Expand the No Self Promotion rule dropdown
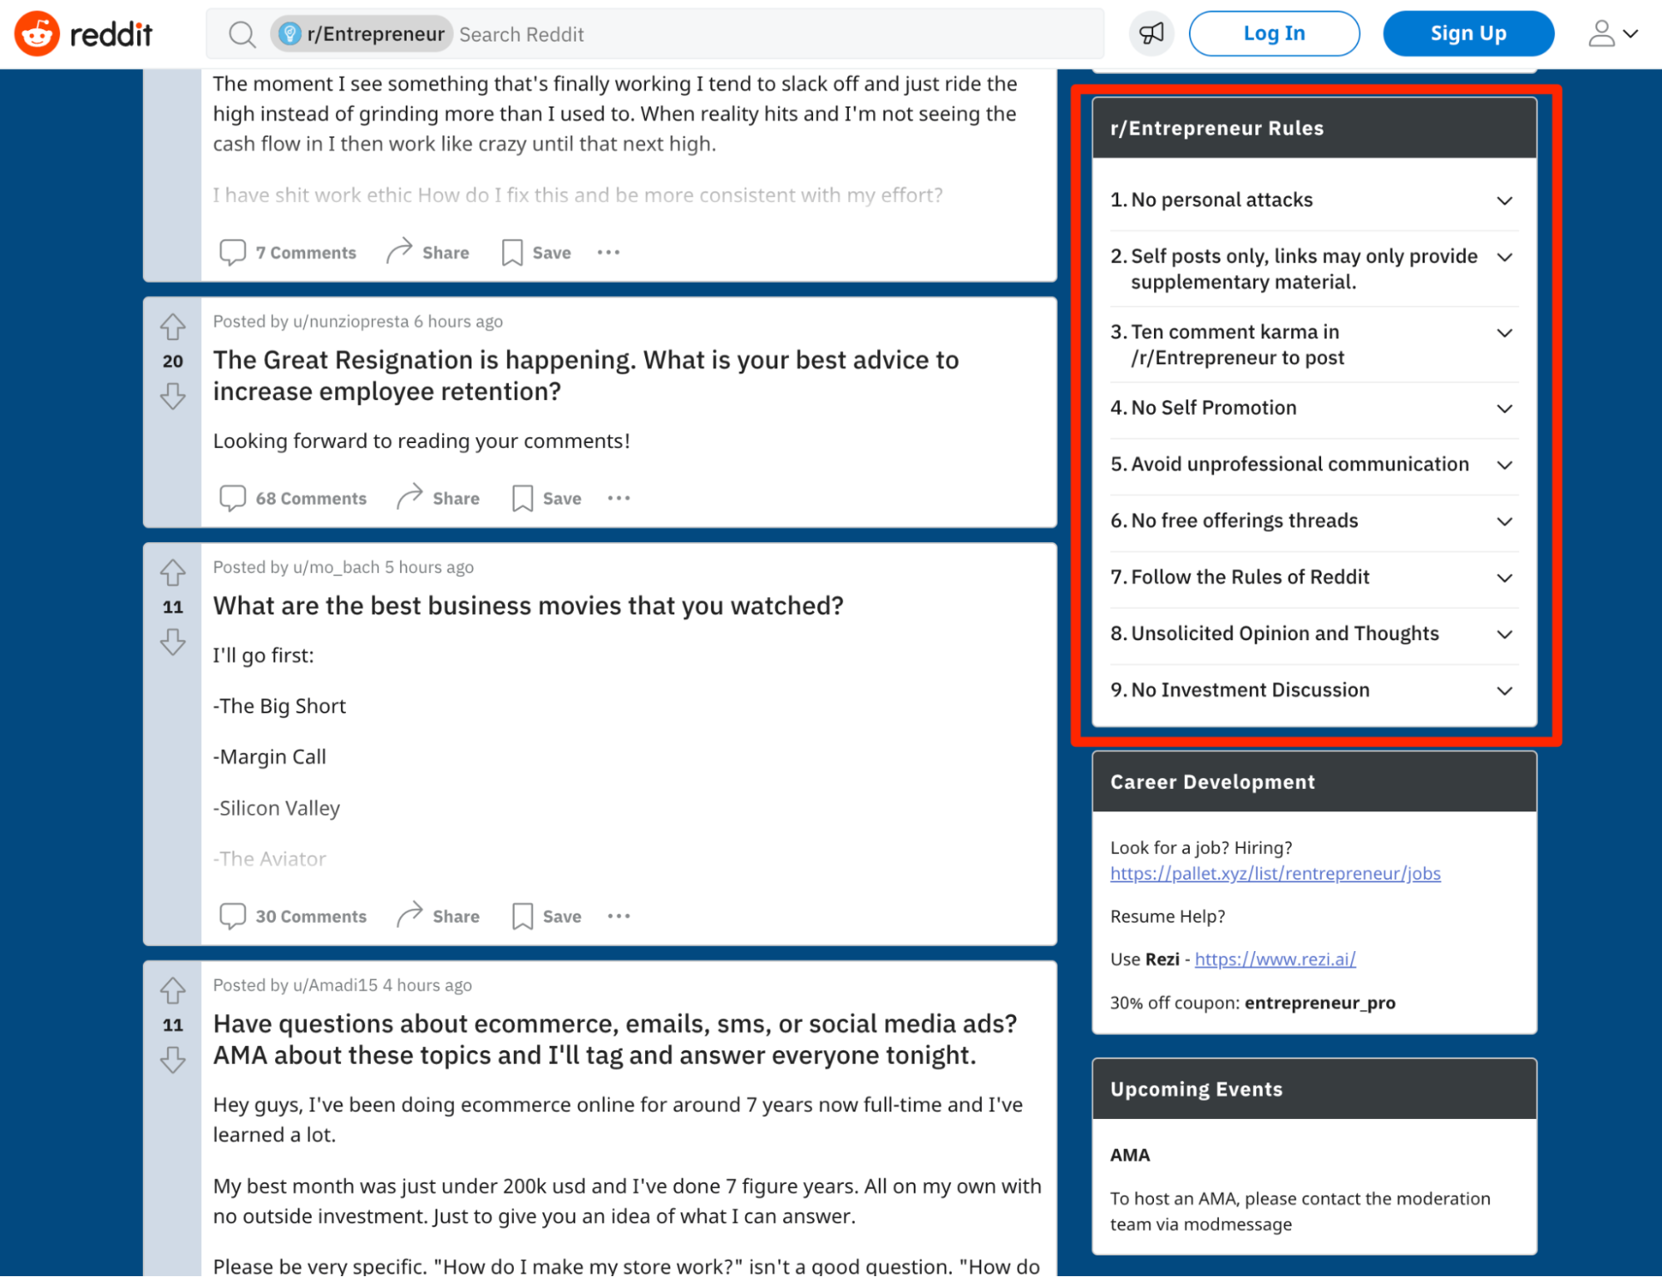This screenshot has width=1662, height=1277. [x=1505, y=407]
